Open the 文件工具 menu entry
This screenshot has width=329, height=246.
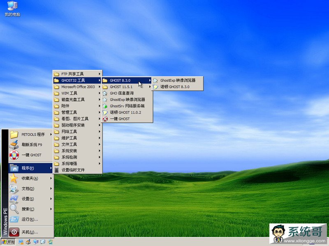77,144
